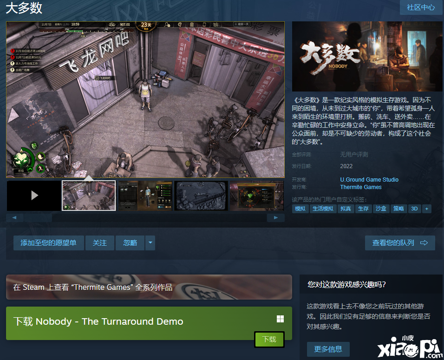Open the 大多数 NOBODY header image
The width and height of the screenshot is (444, 360).
(367, 56)
